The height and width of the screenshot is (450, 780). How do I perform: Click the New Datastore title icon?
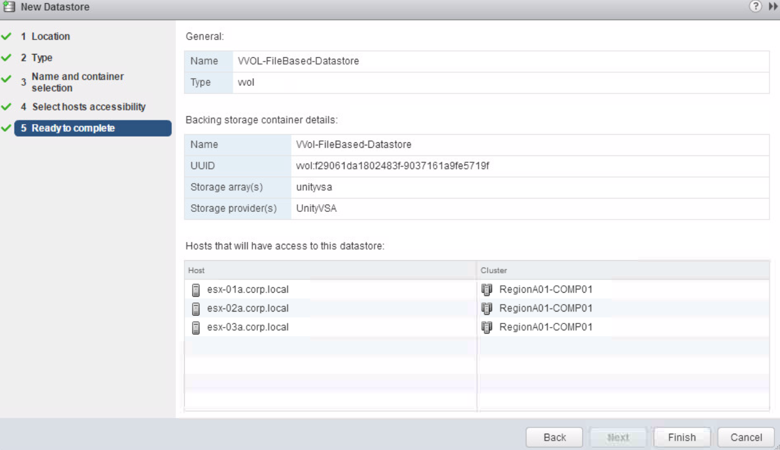(x=9, y=8)
